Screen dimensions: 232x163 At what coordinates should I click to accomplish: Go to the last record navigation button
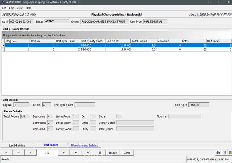point(88,152)
